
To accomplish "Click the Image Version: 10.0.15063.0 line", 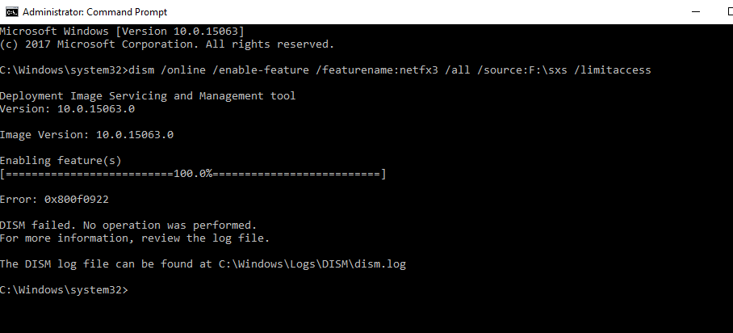I will pyautogui.click(x=86, y=135).
